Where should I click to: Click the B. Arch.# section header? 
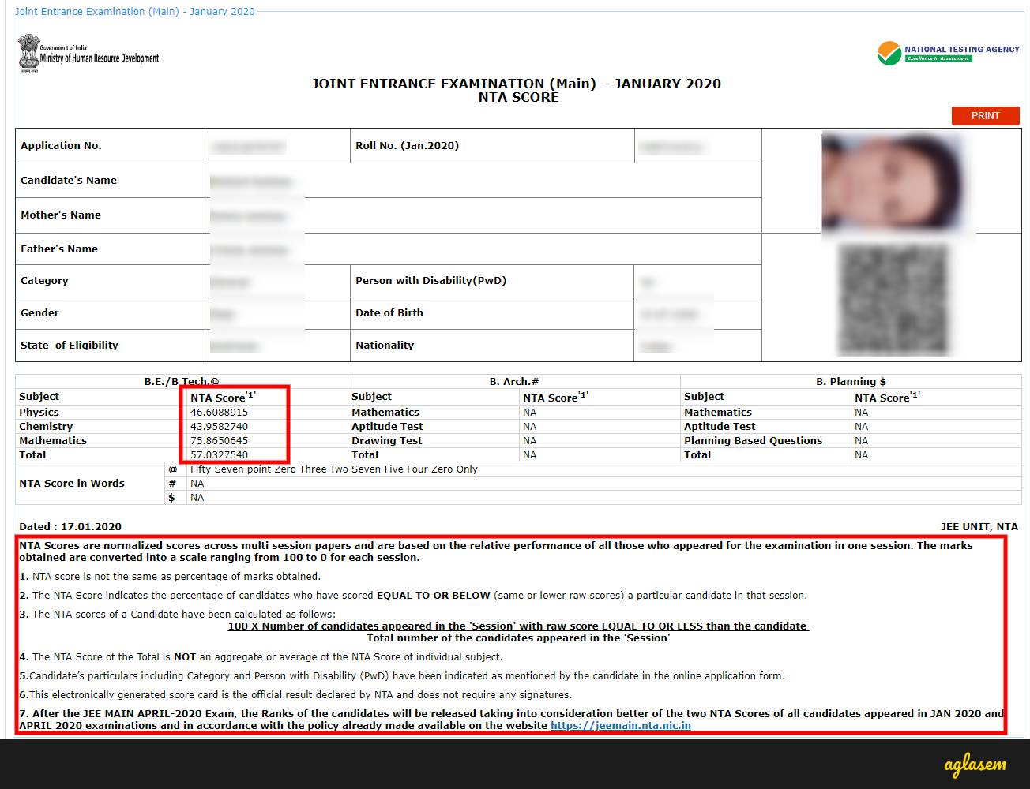coord(513,382)
